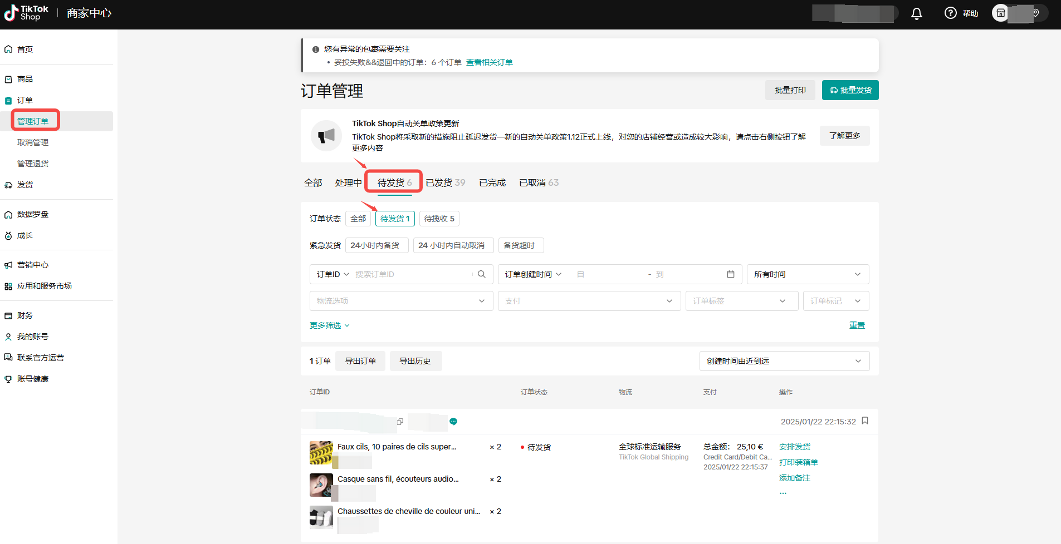Click the green chat bubble icon

[x=453, y=422]
